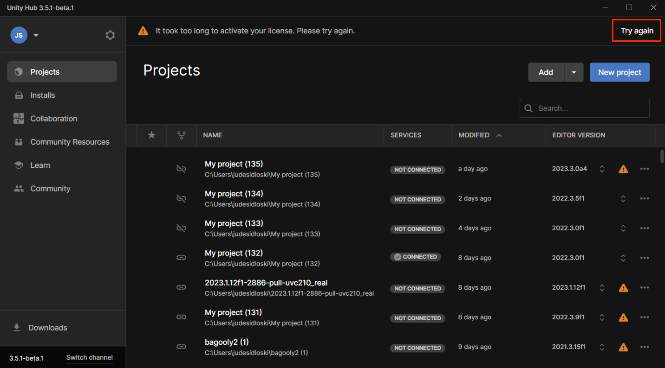Open editor version selector for My project (132)
Image resolution: width=665 pixels, height=368 pixels.
[623, 258]
